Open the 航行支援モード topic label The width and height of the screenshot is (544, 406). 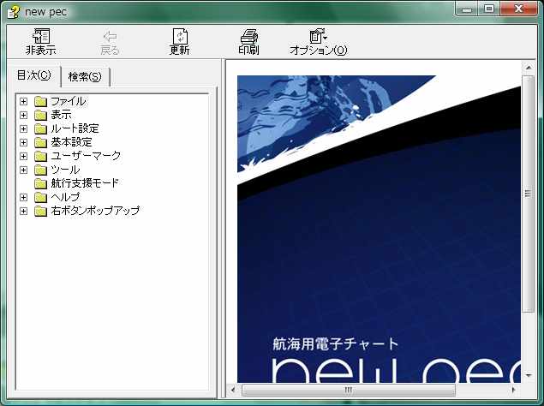coord(85,183)
